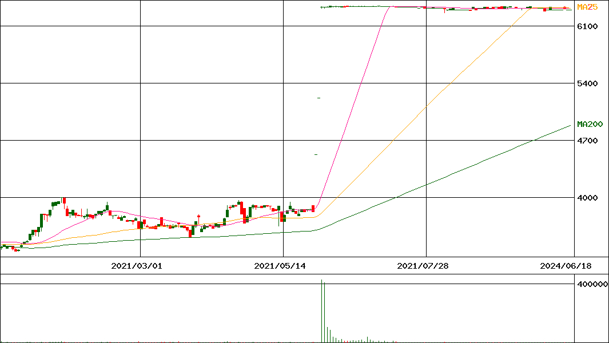Select the 2021/05/14 date label

click(x=280, y=266)
